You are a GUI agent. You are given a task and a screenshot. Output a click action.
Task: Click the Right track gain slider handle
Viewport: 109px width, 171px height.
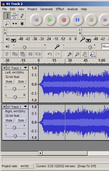(14, 128)
